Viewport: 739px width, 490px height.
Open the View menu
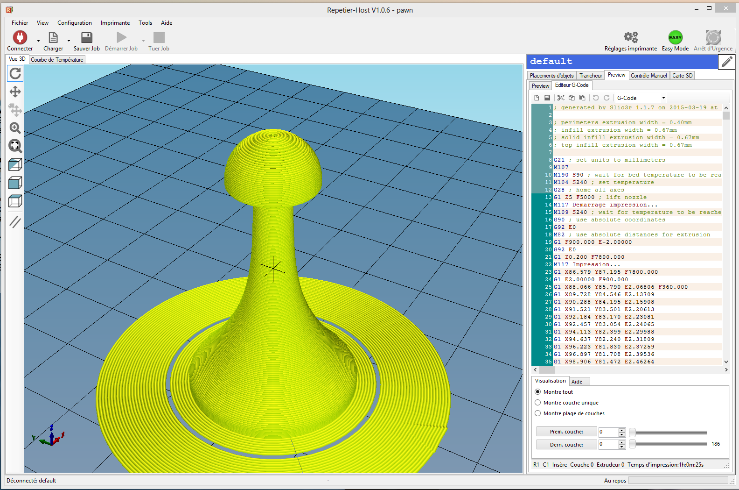coord(42,23)
